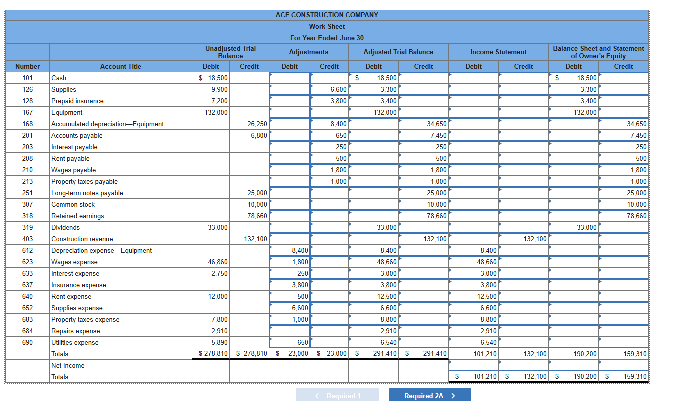694x401 pixels.
Task: Select Wages expense unadjusted debit 46,860
Action: coord(211,262)
